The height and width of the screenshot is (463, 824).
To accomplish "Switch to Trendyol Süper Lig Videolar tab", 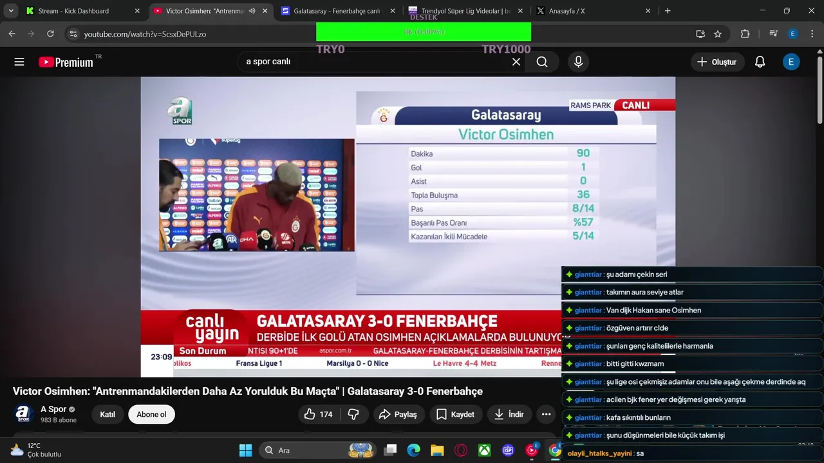I will (x=466, y=11).
